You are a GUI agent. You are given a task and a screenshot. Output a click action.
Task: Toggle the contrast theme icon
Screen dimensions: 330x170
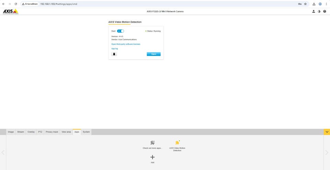click(x=319, y=11)
